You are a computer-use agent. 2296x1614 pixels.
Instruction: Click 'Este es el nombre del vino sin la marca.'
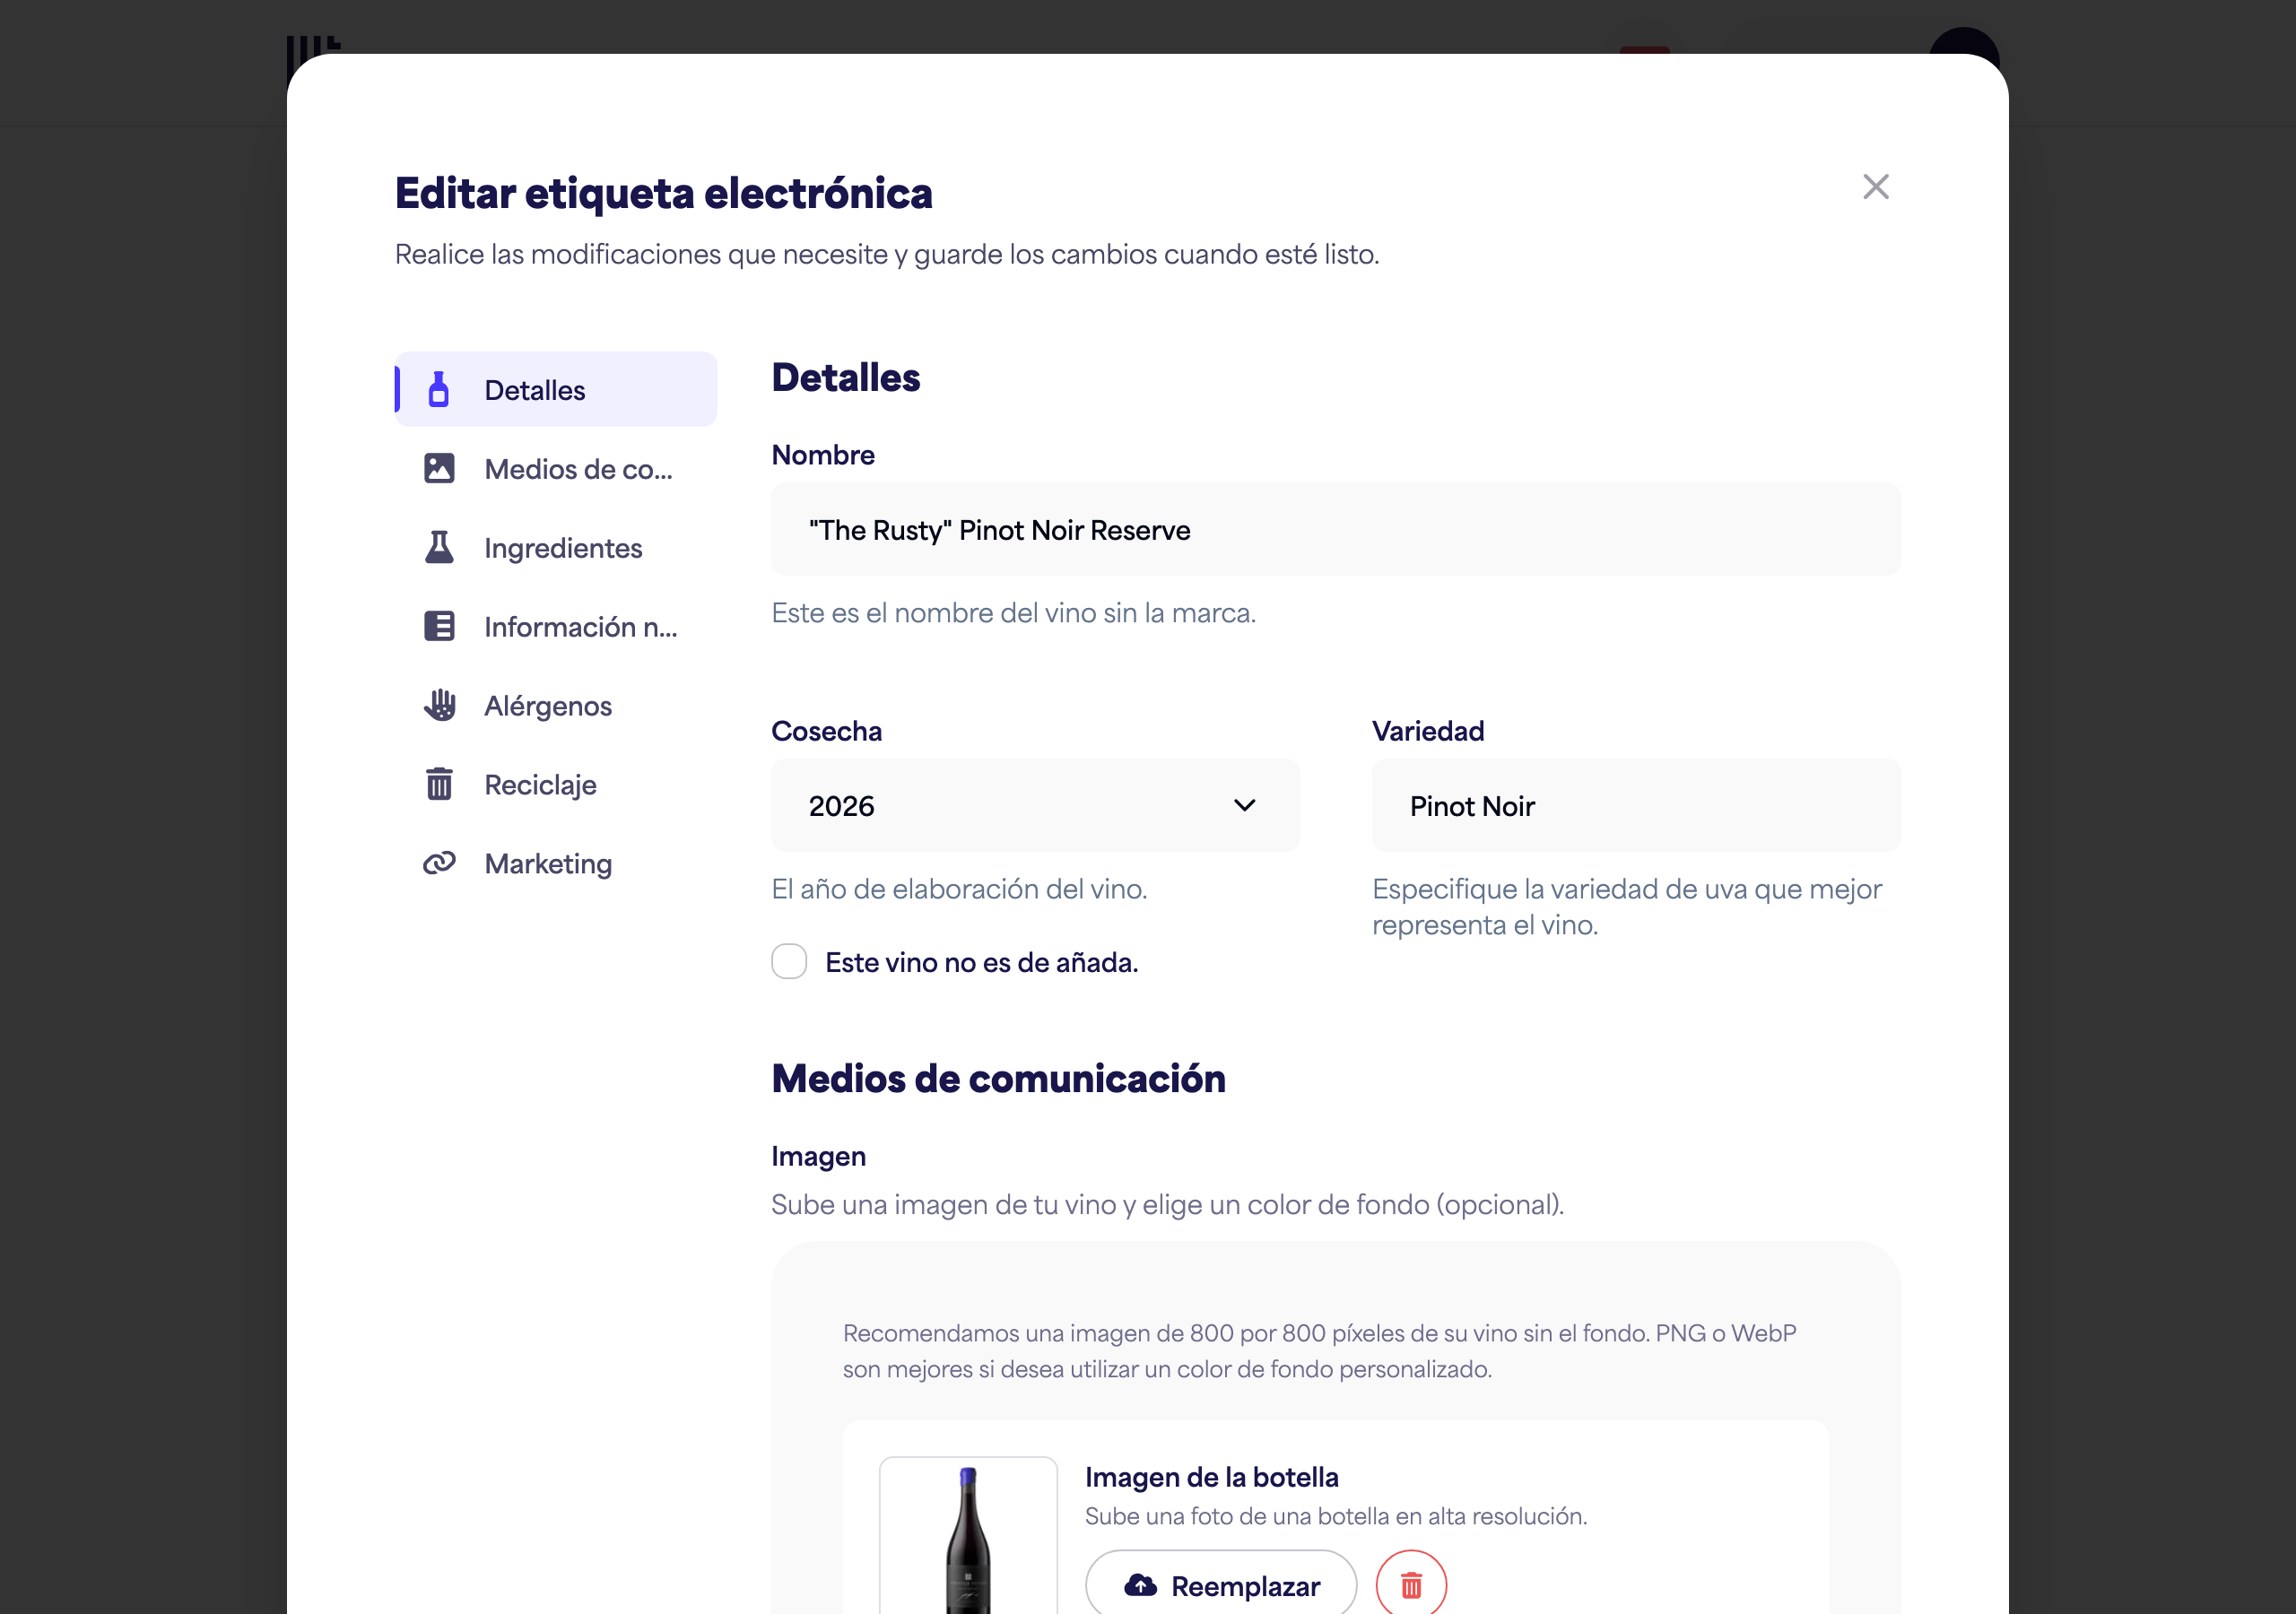tap(1013, 612)
